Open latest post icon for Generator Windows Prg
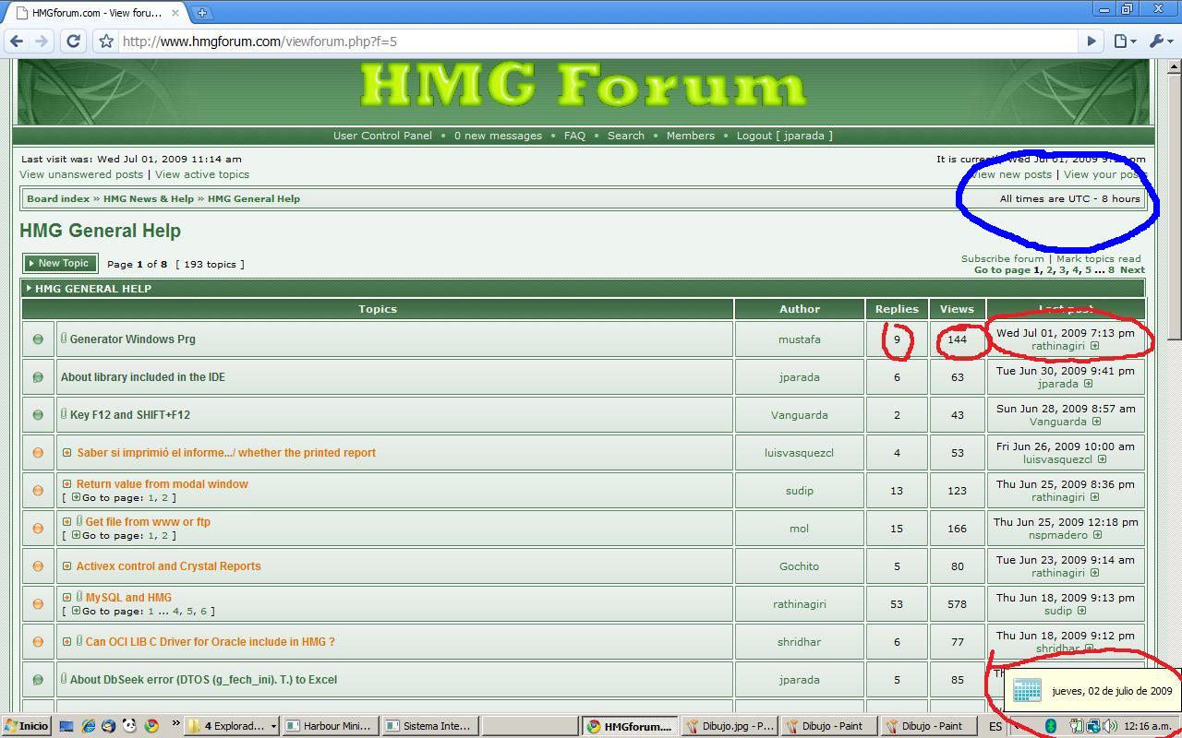 point(1094,347)
